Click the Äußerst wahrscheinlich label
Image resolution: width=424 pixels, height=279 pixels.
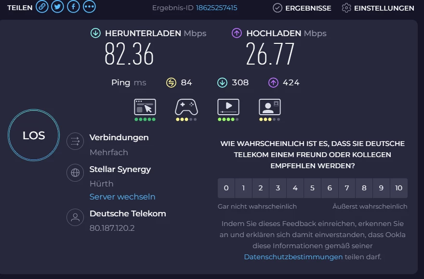point(370,206)
